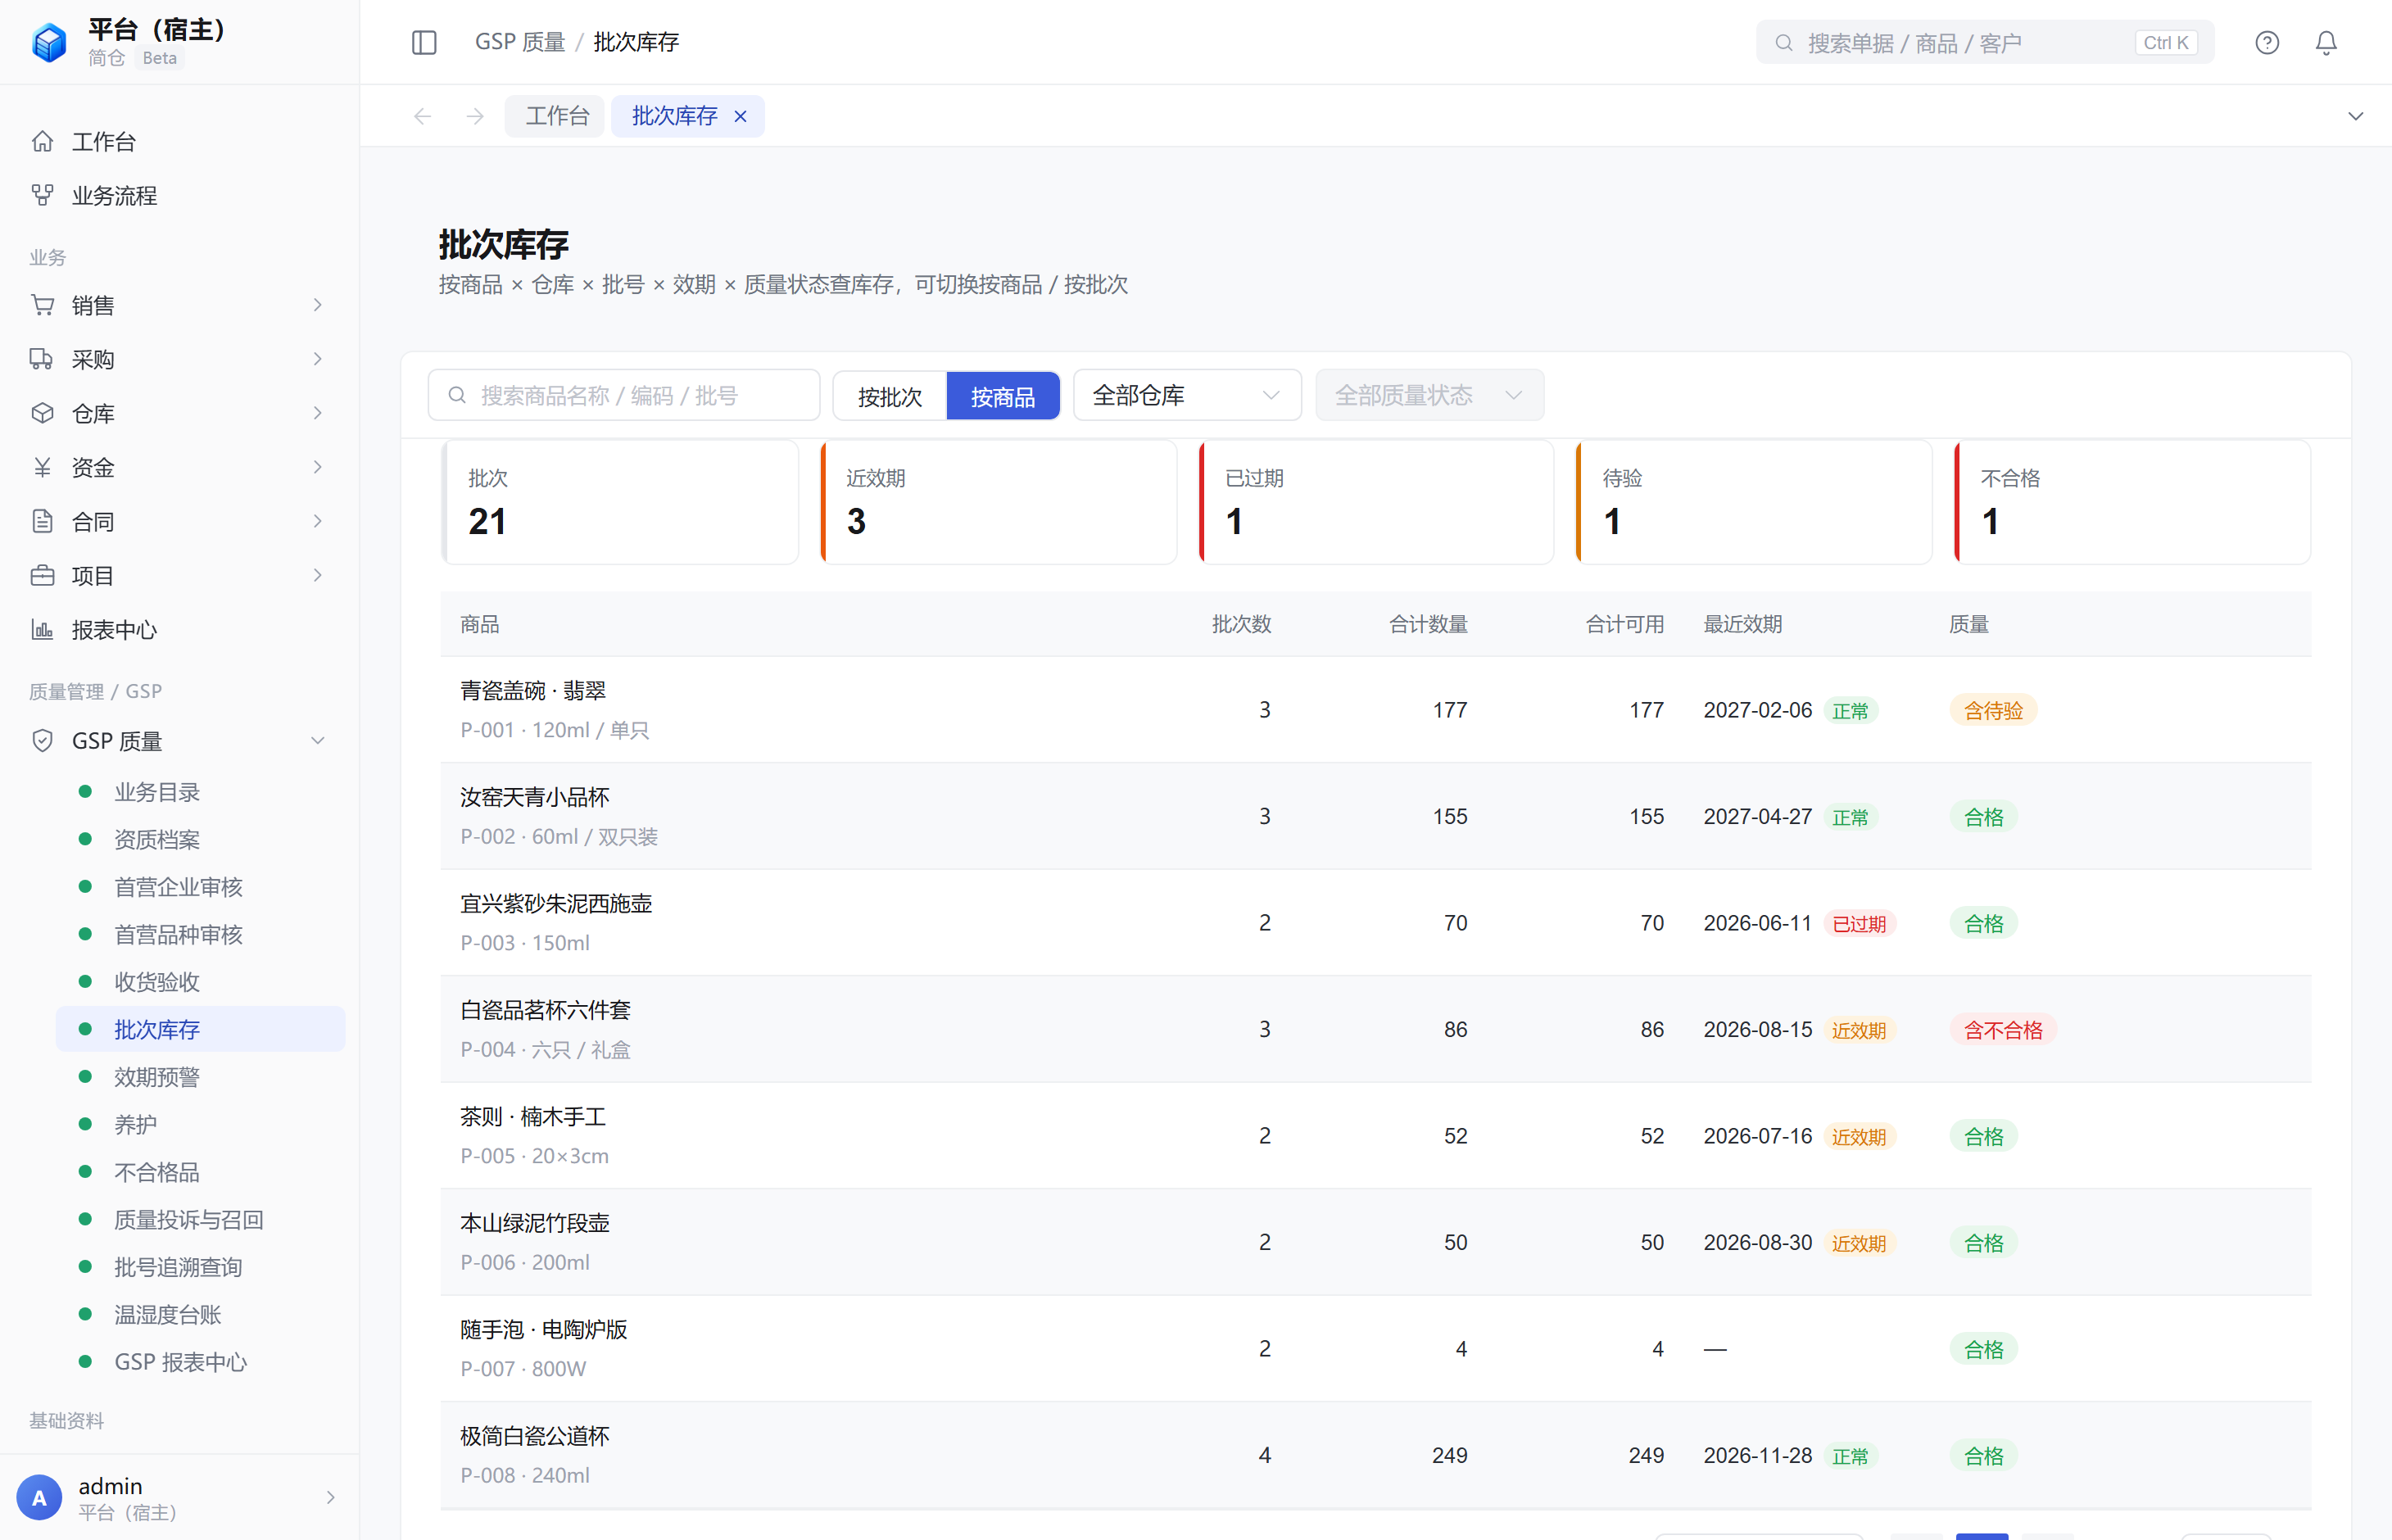The width and height of the screenshot is (2392, 1540).
Task: Click the 近效期 summary card
Action: (x=998, y=502)
